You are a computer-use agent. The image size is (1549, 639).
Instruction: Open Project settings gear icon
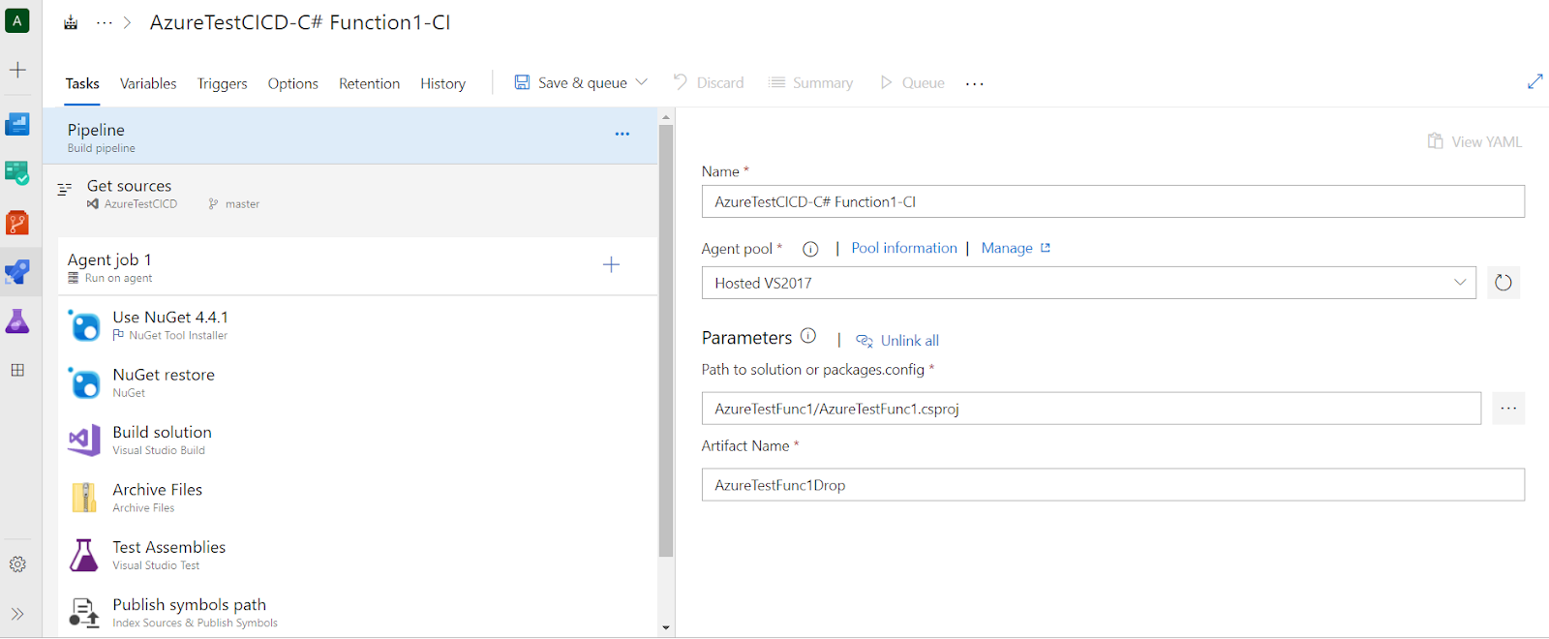tap(17, 564)
